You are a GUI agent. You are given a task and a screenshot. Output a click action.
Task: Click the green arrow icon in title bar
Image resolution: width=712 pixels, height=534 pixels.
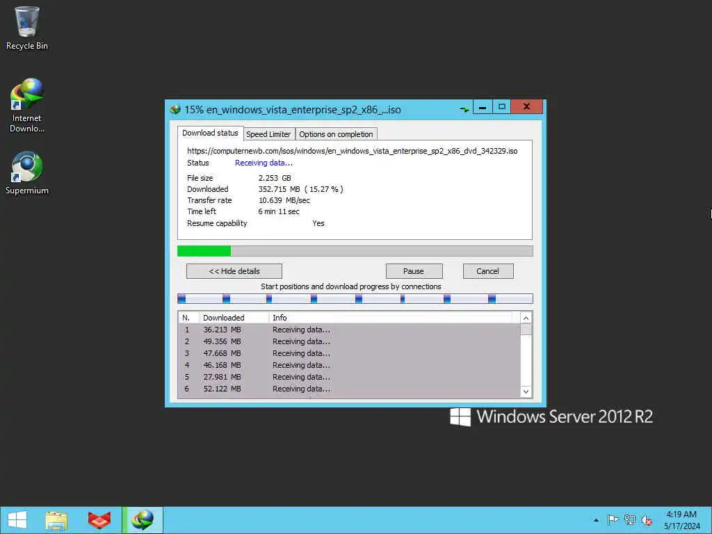464,109
